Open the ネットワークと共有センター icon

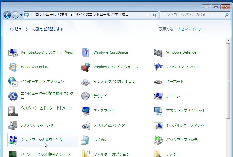point(13,140)
